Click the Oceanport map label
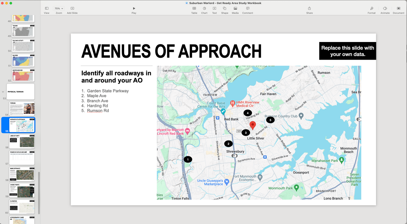Viewport: 407px width, 224px height. [301, 172]
